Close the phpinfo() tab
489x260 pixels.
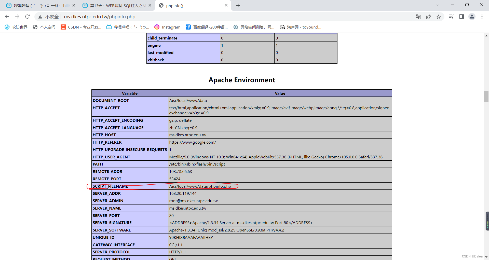tap(226, 5)
